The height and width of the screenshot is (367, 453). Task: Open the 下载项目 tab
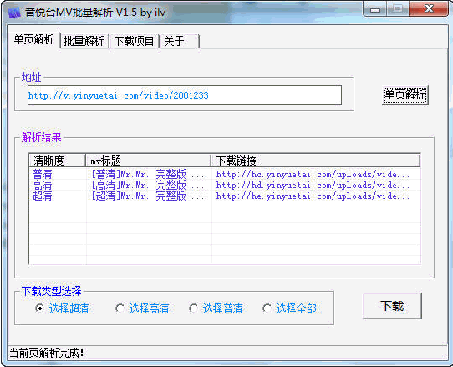pyautogui.click(x=134, y=41)
